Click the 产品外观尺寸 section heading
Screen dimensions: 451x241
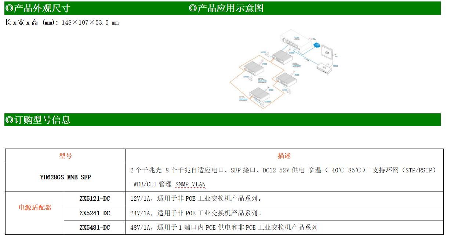point(37,8)
